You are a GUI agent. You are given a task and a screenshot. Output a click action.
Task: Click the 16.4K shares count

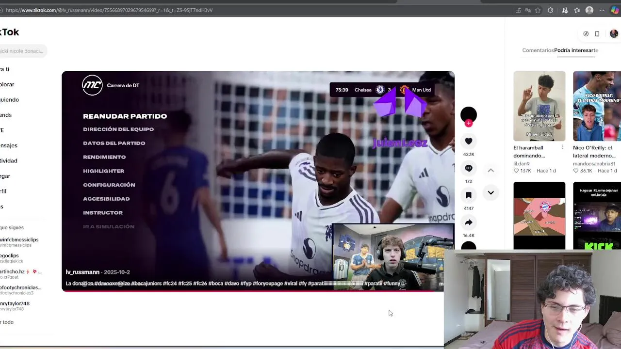(469, 236)
